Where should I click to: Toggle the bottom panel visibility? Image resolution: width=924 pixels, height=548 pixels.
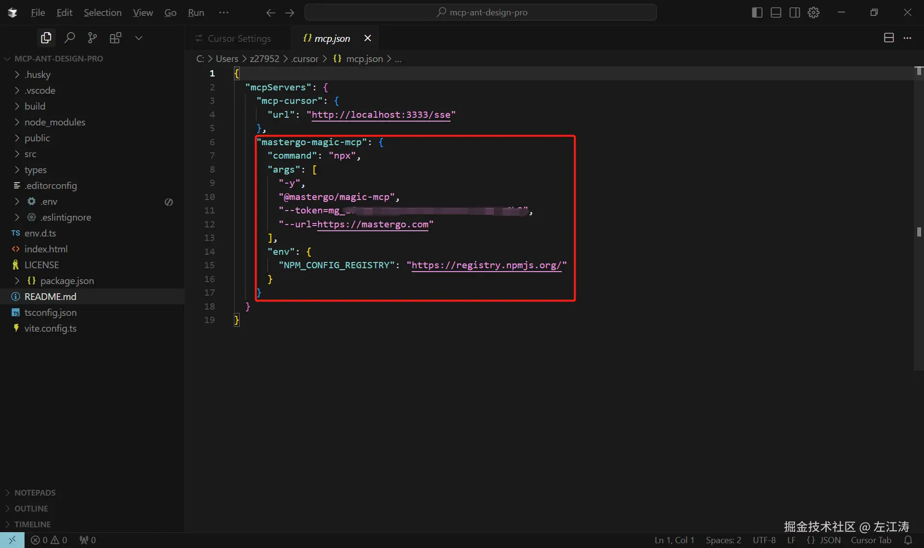tap(775, 12)
